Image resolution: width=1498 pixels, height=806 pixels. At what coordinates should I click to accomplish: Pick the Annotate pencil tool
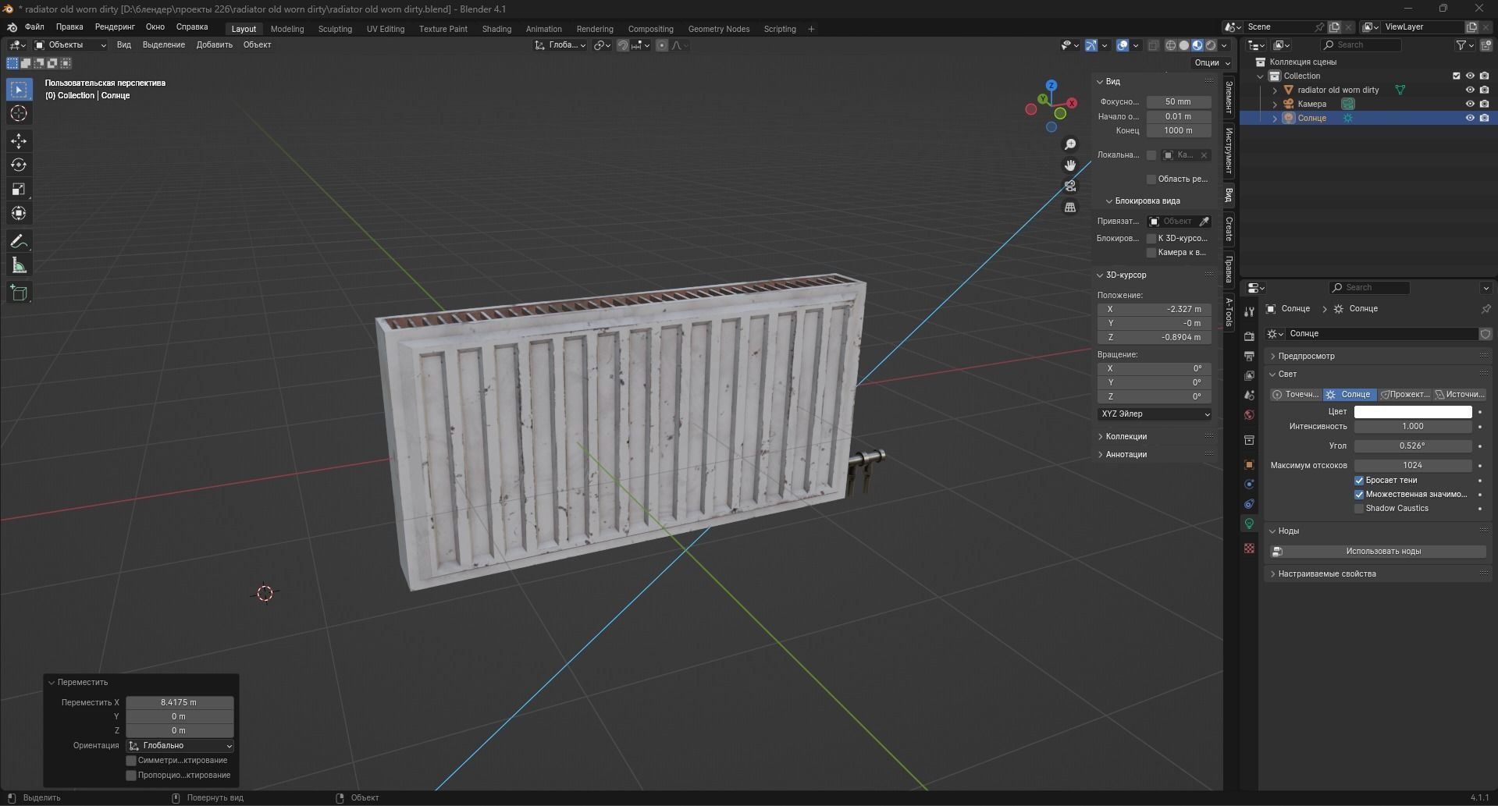[x=19, y=242]
